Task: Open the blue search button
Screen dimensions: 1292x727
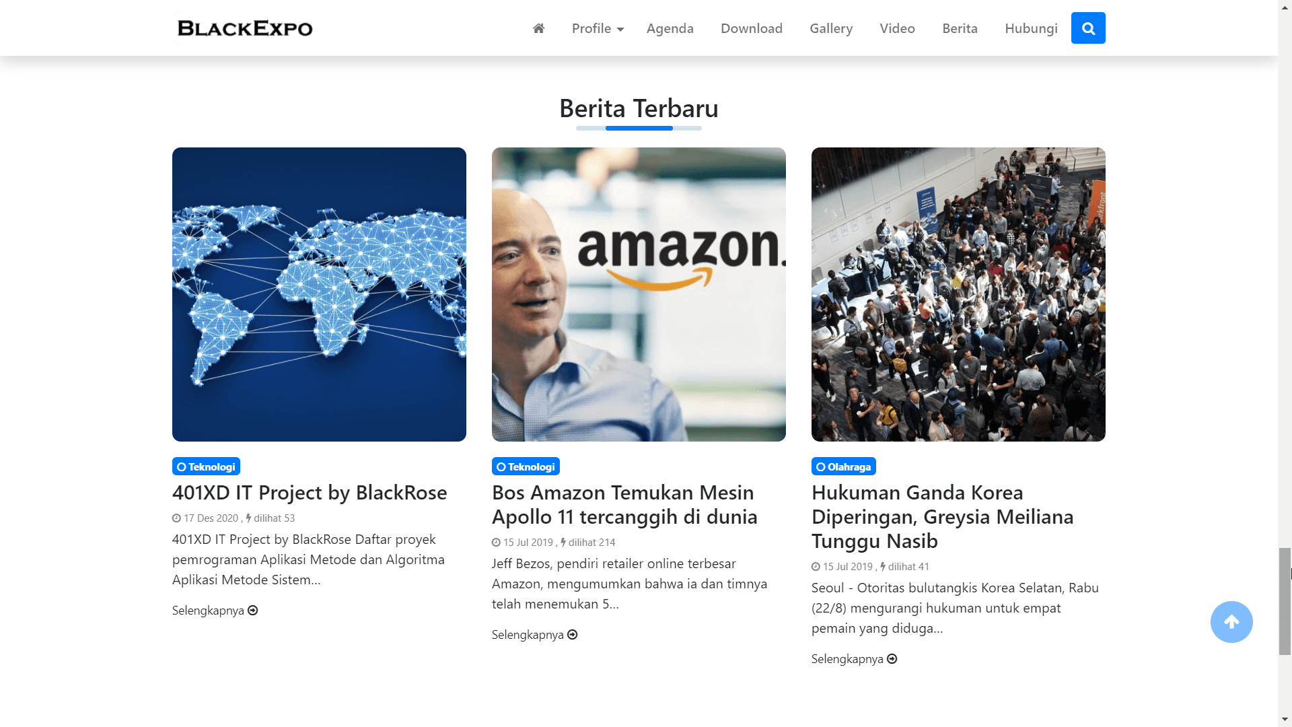Action: (x=1088, y=28)
